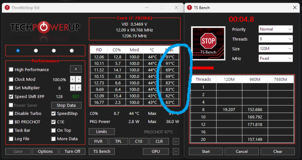Click the 7680M column header
302x160 pixels.
click(281, 79)
